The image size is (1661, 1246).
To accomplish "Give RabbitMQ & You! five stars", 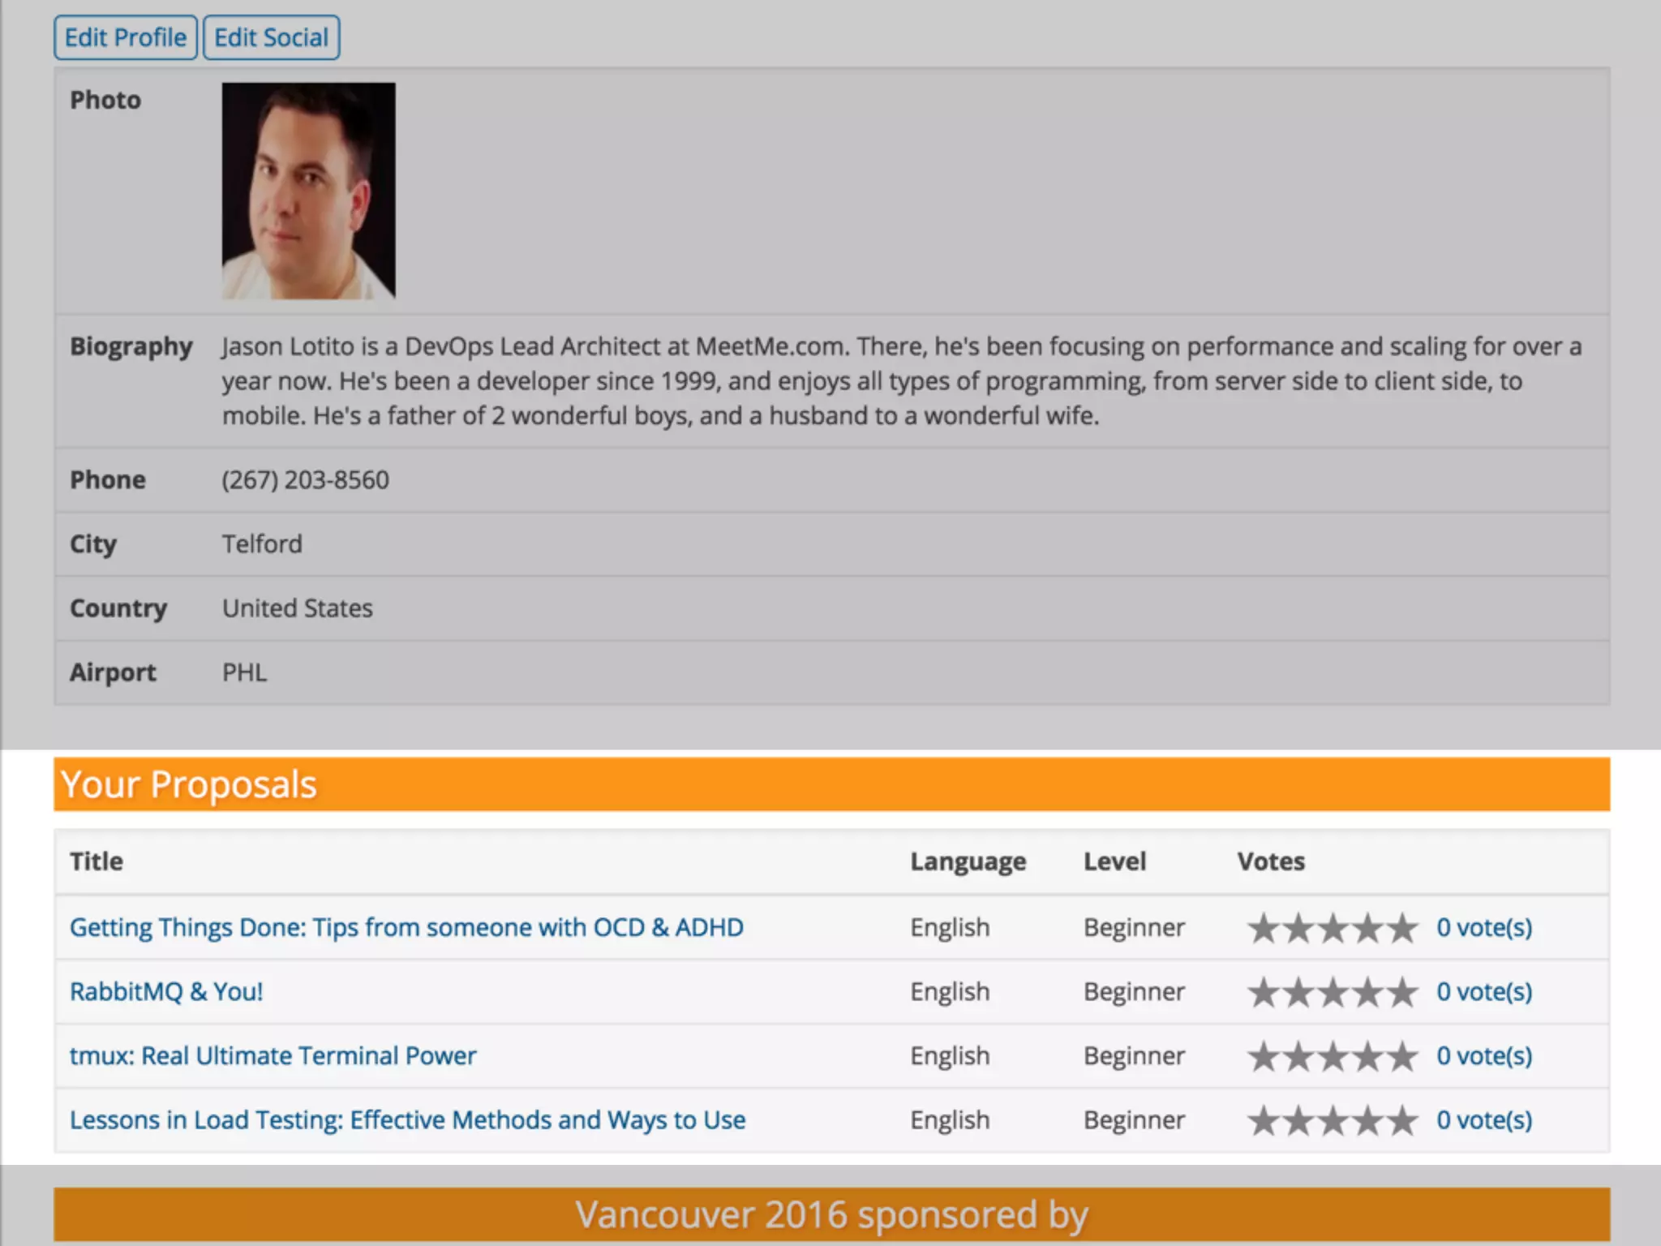I will (x=1403, y=992).
